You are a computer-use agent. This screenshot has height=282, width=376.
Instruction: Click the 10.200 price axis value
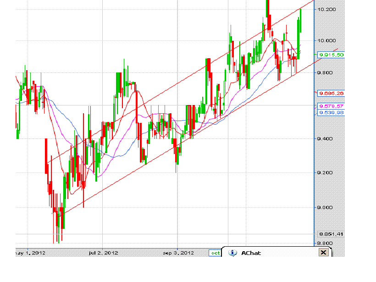326,9
